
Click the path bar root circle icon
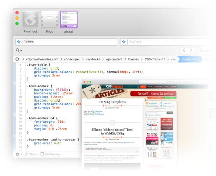coord(17,59)
